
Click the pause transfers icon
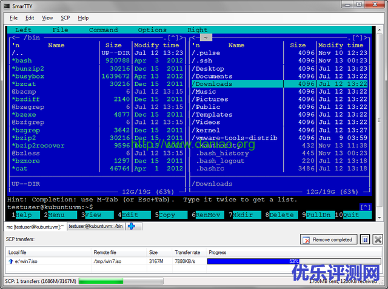click(x=365, y=239)
